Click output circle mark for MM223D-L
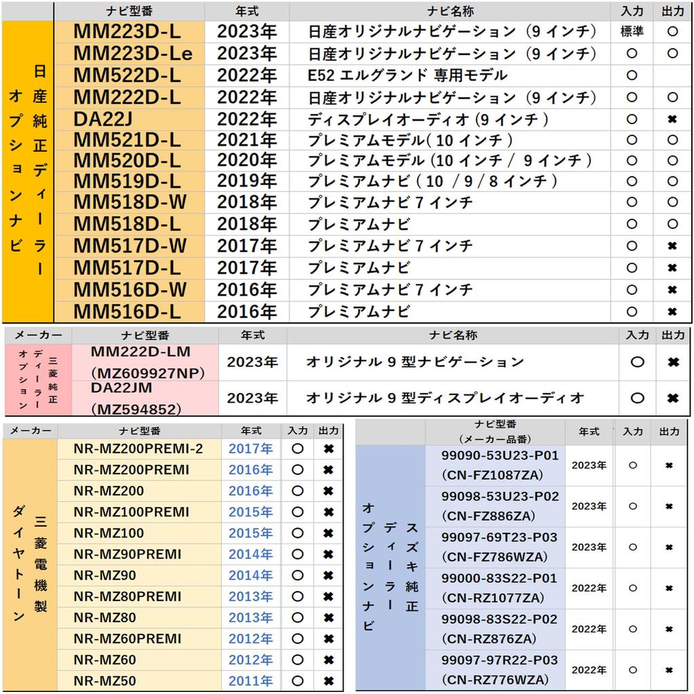Image resolution: width=694 pixels, height=694 pixels. coord(672,31)
